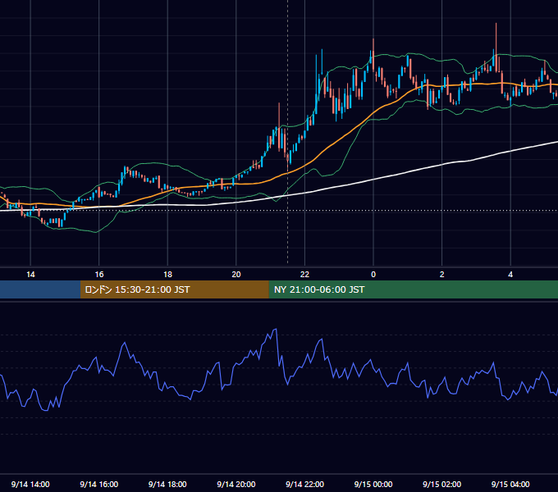
Task: Click the 2 hour label on price chart axis
Action: pyautogui.click(x=442, y=275)
